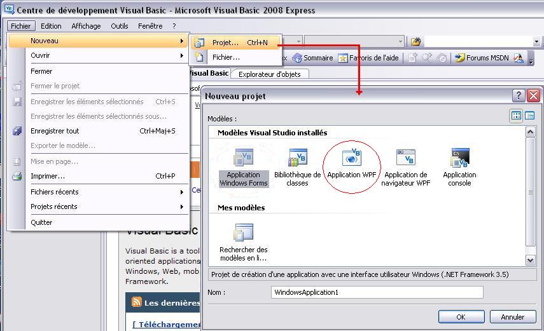
Task: Select Imprimer… menu entry
Action: [x=99, y=176]
